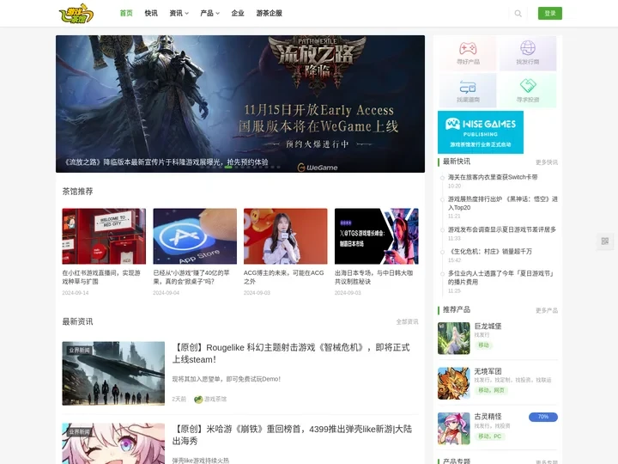Open the 全部资讯 link
Screen dimensions: 618x464
(407, 322)
